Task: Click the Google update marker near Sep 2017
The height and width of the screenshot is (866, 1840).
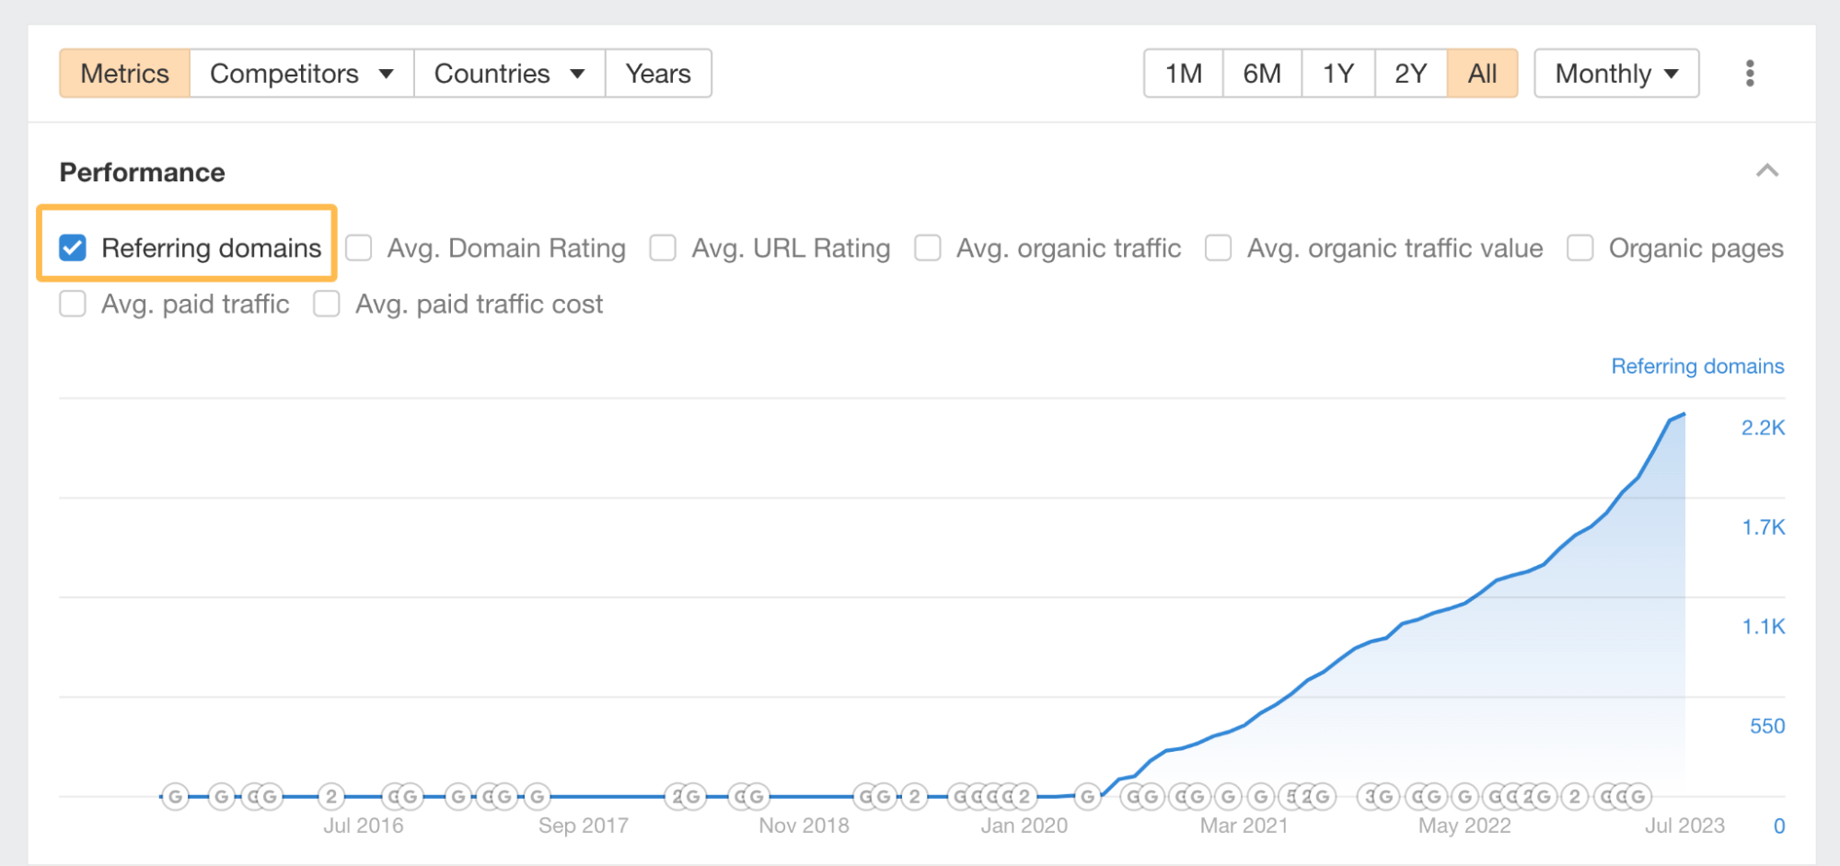Action: point(538,796)
